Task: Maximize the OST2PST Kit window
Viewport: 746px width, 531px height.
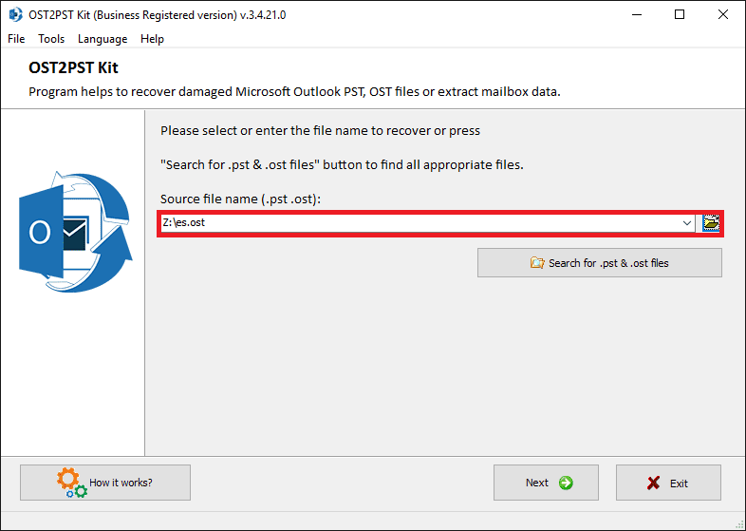Action: 680,15
